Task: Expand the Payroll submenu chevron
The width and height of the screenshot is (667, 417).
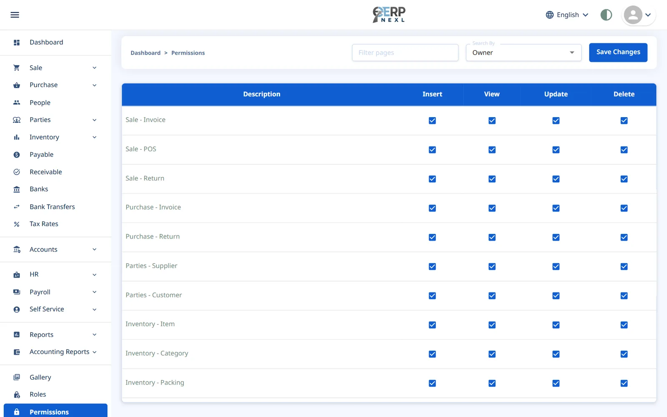Action: pos(95,292)
